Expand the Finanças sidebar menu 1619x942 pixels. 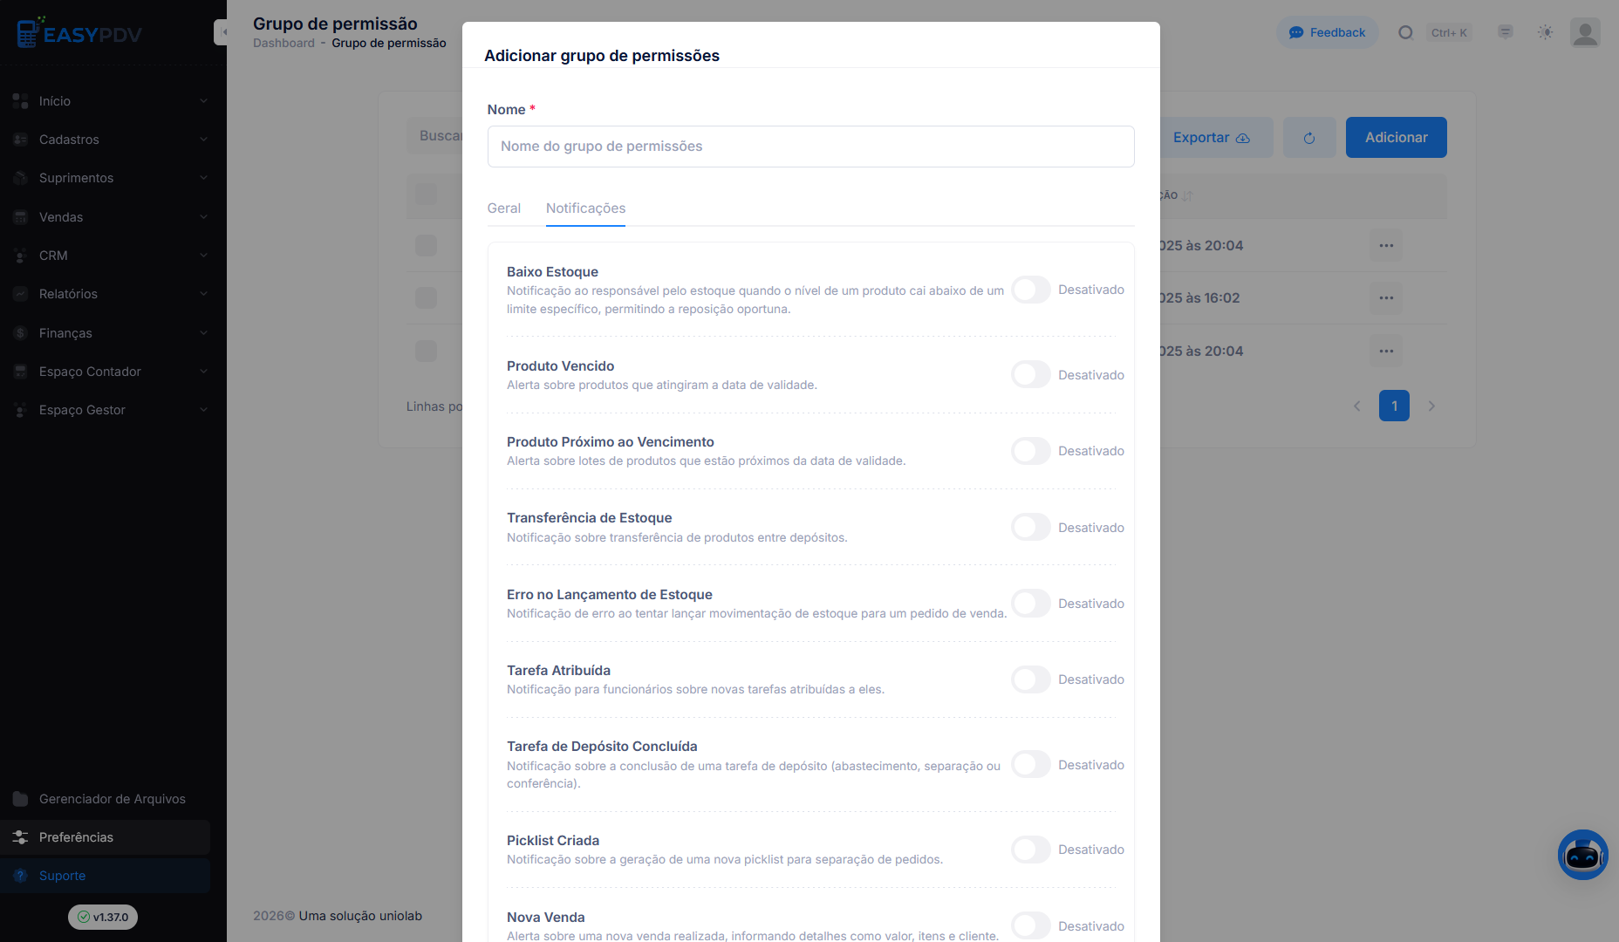(x=111, y=333)
